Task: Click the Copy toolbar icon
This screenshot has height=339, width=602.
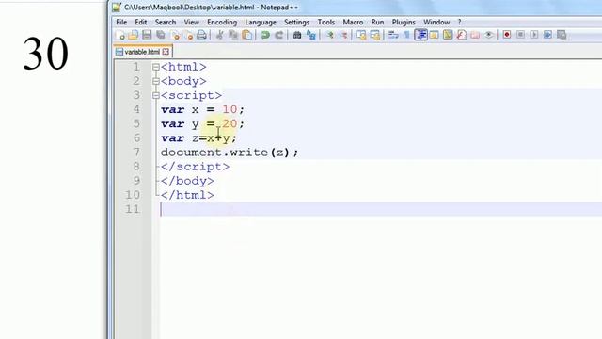Action: [x=233, y=35]
